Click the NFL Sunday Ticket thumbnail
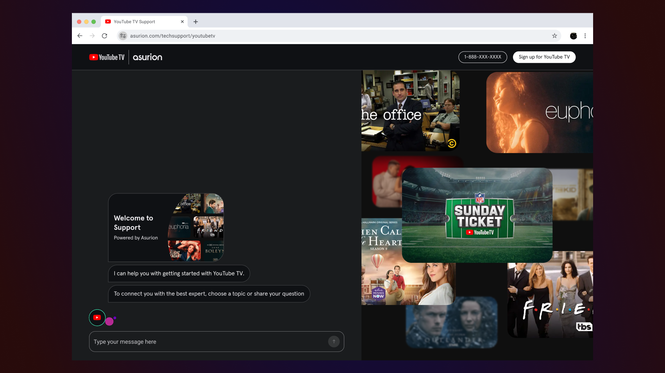 [x=477, y=215]
